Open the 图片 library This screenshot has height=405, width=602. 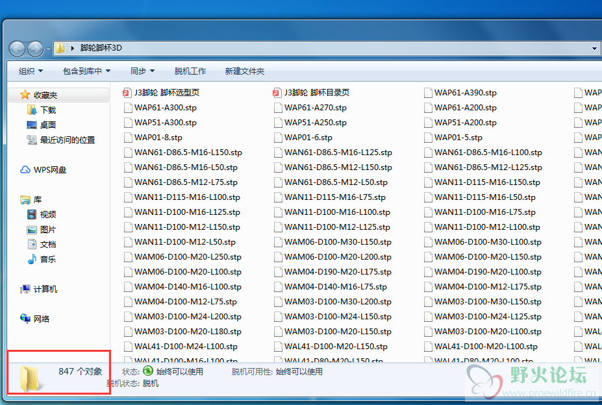click(42, 230)
